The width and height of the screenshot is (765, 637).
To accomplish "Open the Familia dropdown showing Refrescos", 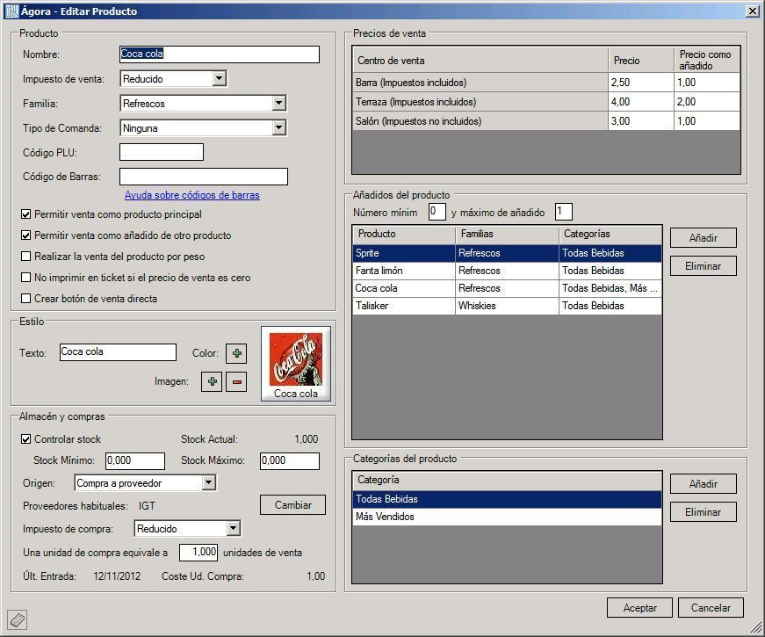I will point(278,103).
